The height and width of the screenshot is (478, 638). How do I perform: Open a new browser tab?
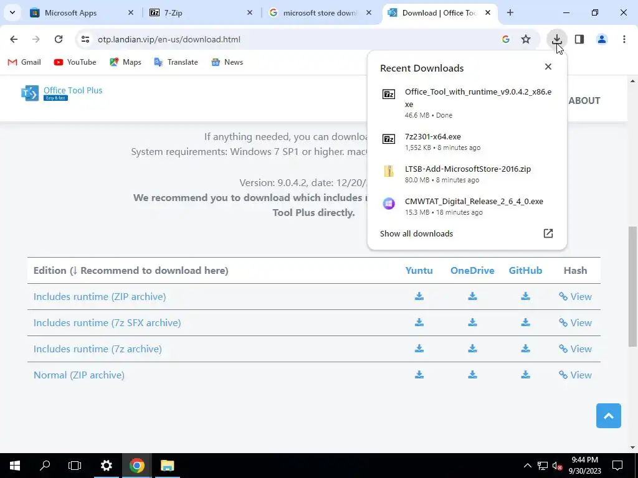(510, 12)
